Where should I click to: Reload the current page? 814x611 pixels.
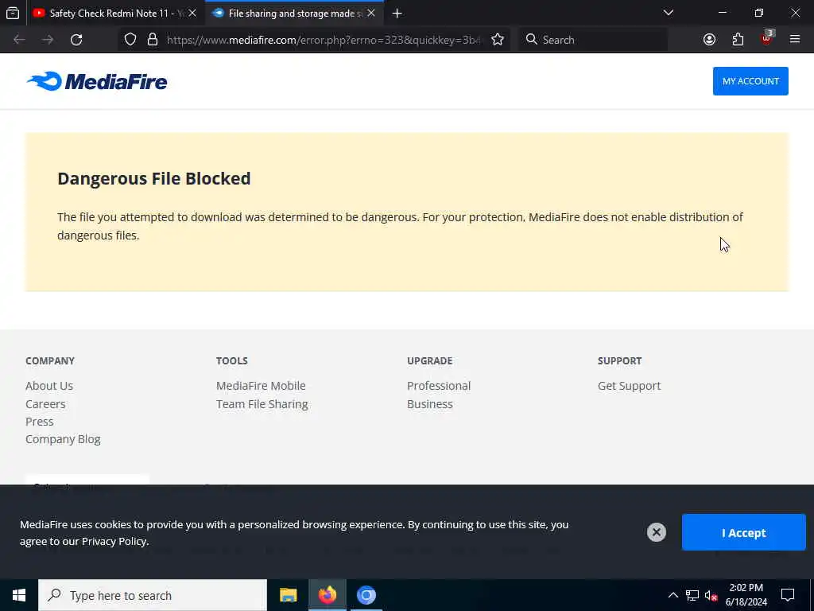coord(76,40)
